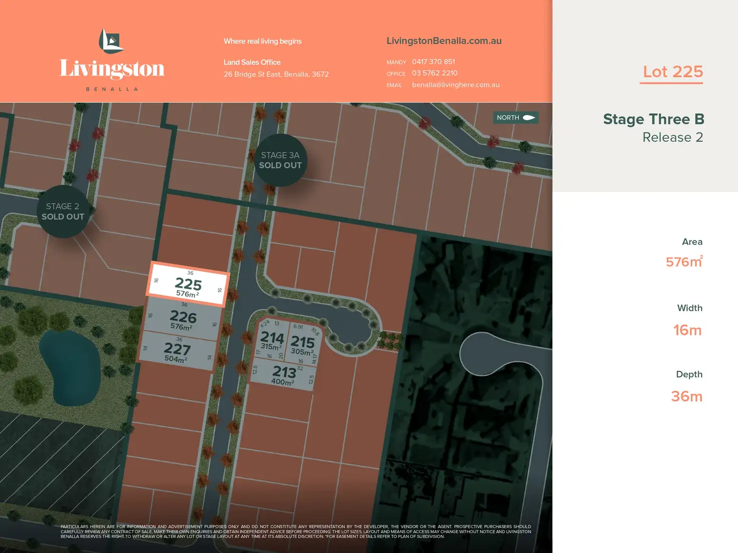The image size is (738, 553).
Task: Select the Stage 2 Sold Out badge
Action: [63, 211]
